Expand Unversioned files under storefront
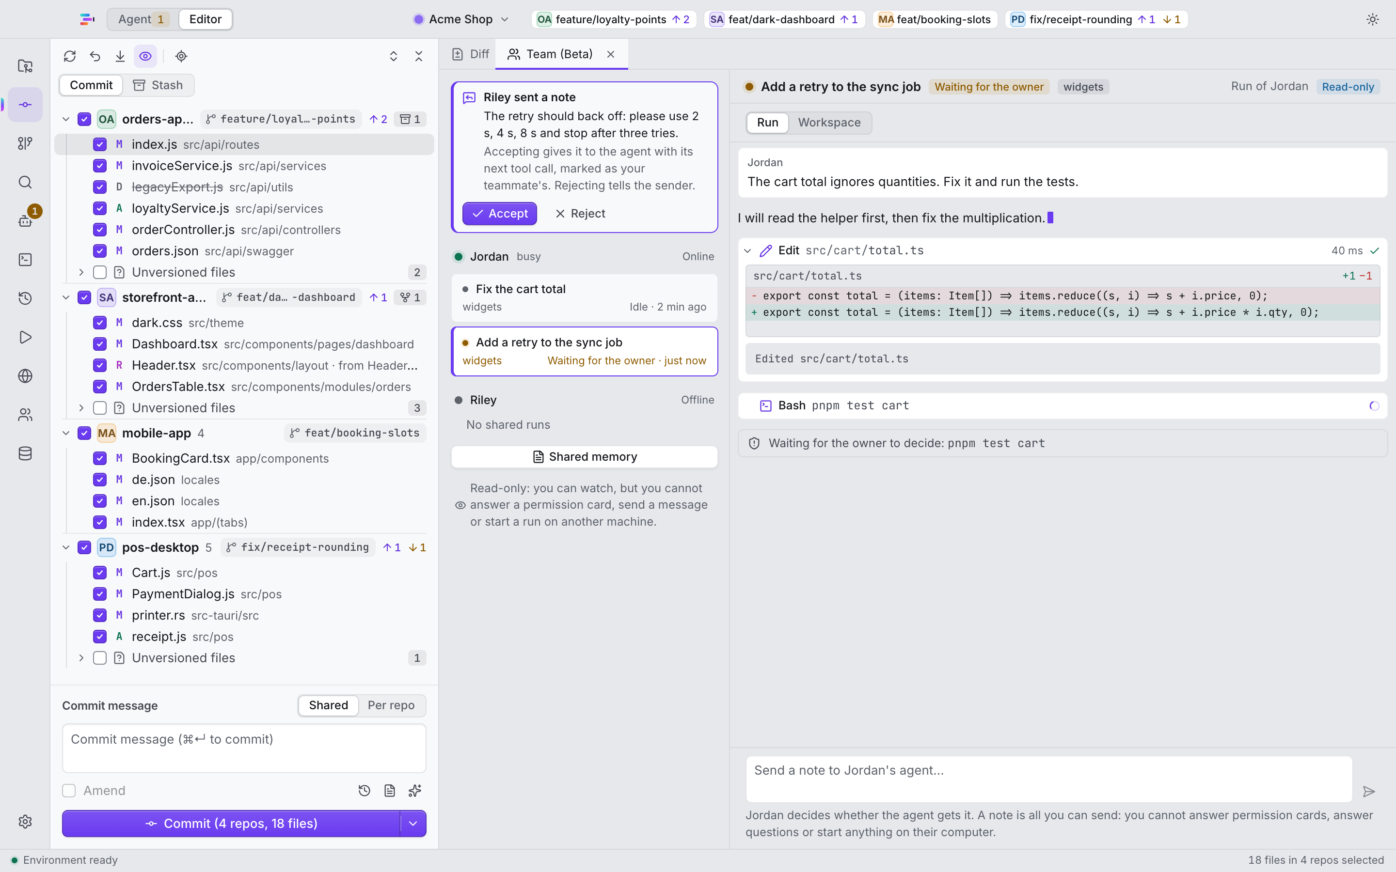This screenshot has height=872, width=1396. (x=81, y=408)
